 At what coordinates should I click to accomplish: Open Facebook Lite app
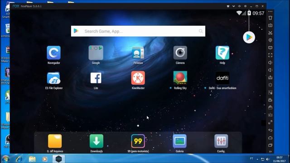tap(96, 78)
